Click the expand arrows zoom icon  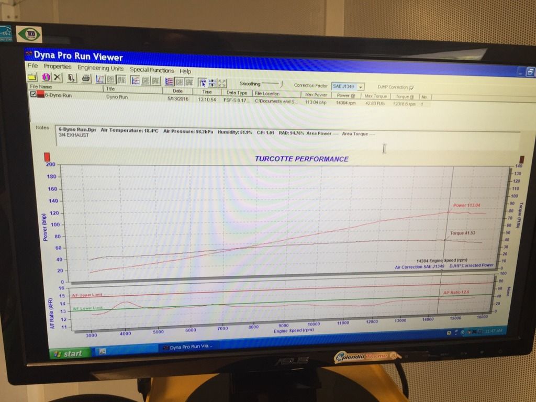pyautogui.click(x=222, y=83)
